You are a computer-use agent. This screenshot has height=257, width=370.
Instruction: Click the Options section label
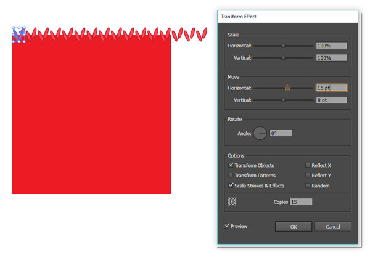pyautogui.click(x=236, y=155)
